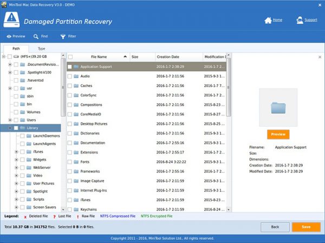Expand the Video folder node
Image resolution: width=325 pixels, height=243 pixels.
tap(16, 175)
